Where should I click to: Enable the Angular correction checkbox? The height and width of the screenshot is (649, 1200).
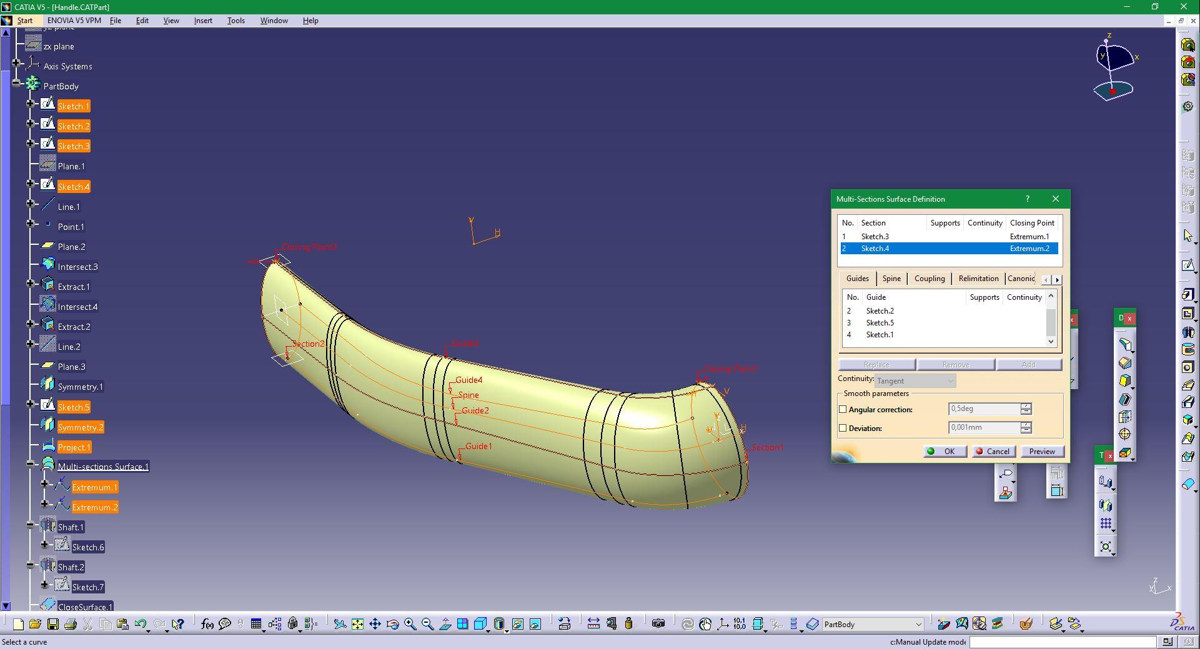tap(843, 410)
